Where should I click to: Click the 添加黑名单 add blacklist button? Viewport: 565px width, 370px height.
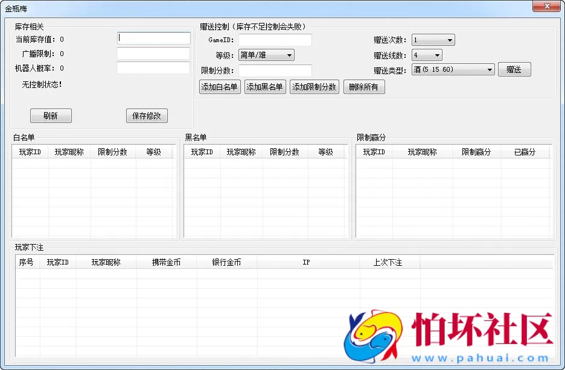[x=265, y=87]
